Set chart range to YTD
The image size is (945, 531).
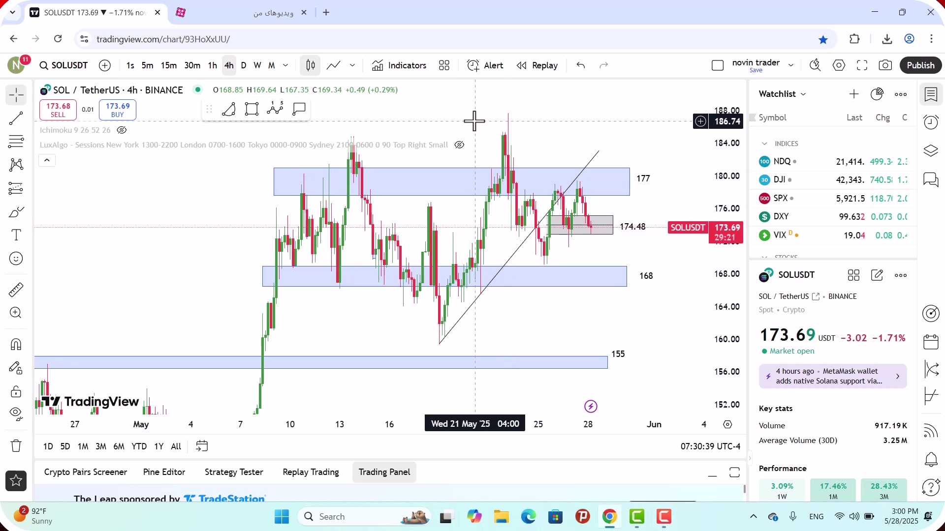point(139,446)
